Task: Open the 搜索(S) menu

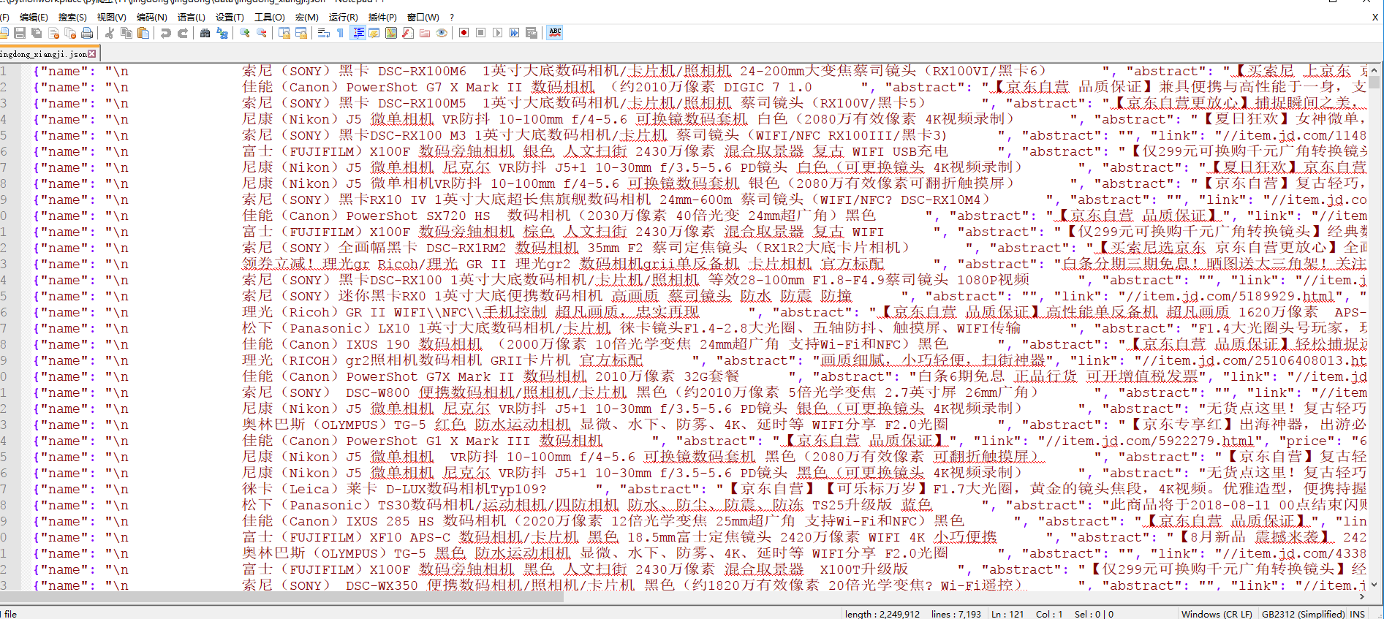Action: click(72, 17)
